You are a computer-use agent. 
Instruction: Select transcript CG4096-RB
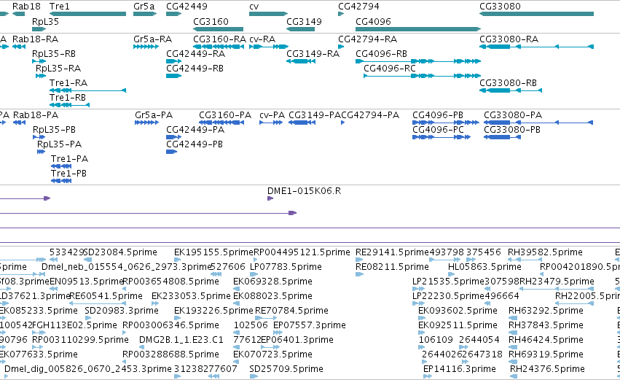coord(418,61)
